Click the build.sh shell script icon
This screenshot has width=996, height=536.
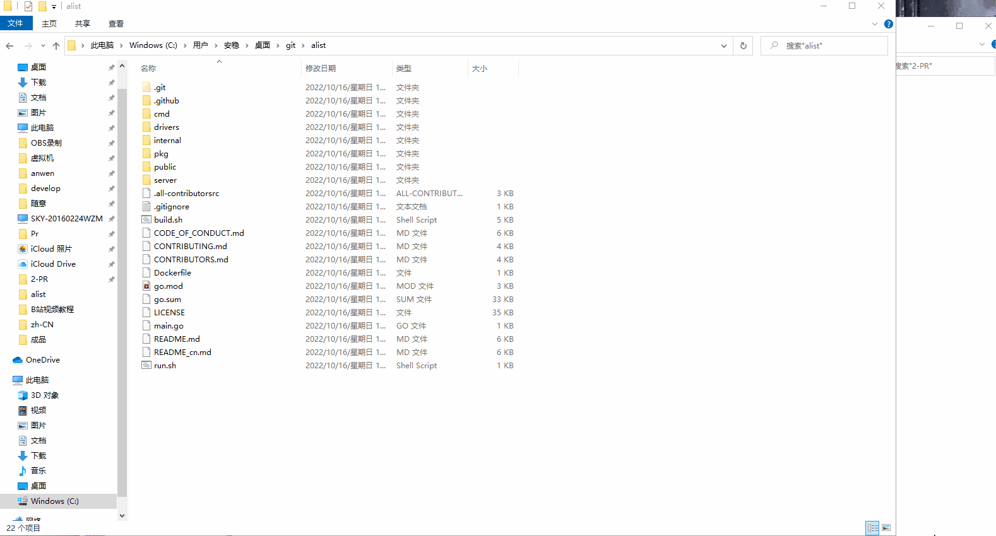pyautogui.click(x=146, y=220)
